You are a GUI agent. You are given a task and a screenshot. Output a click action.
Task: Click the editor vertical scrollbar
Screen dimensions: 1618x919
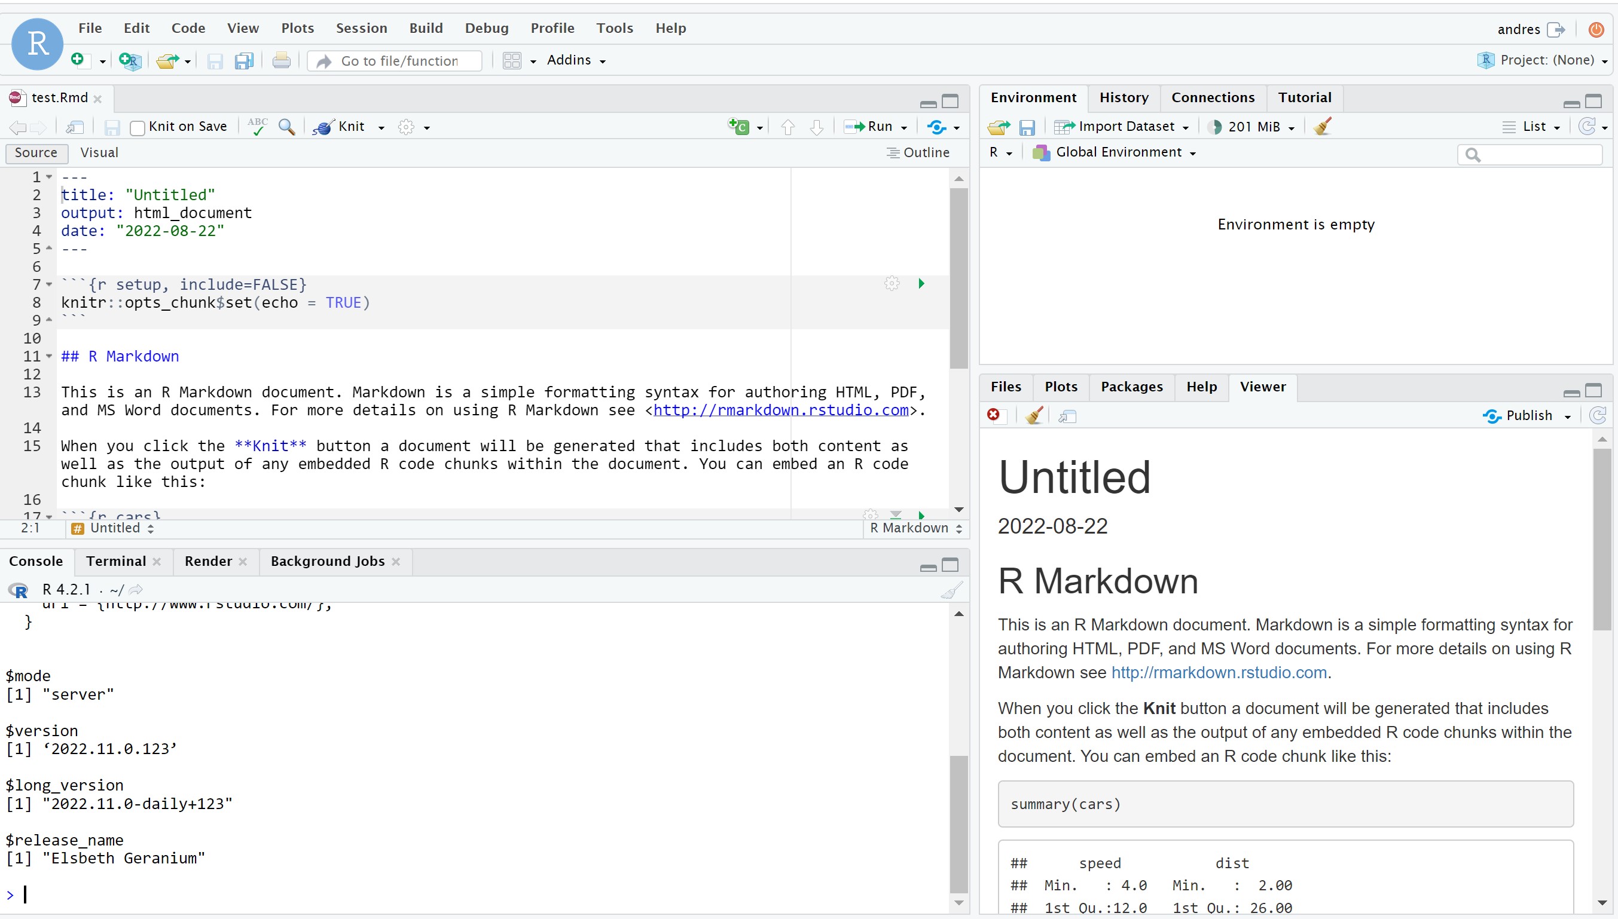coord(958,278)
